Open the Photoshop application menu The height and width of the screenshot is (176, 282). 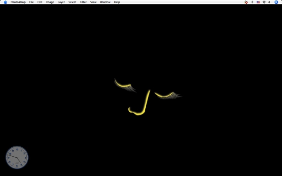[x=18, y=2]
